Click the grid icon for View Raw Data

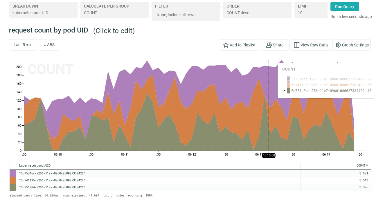[296, 45]
